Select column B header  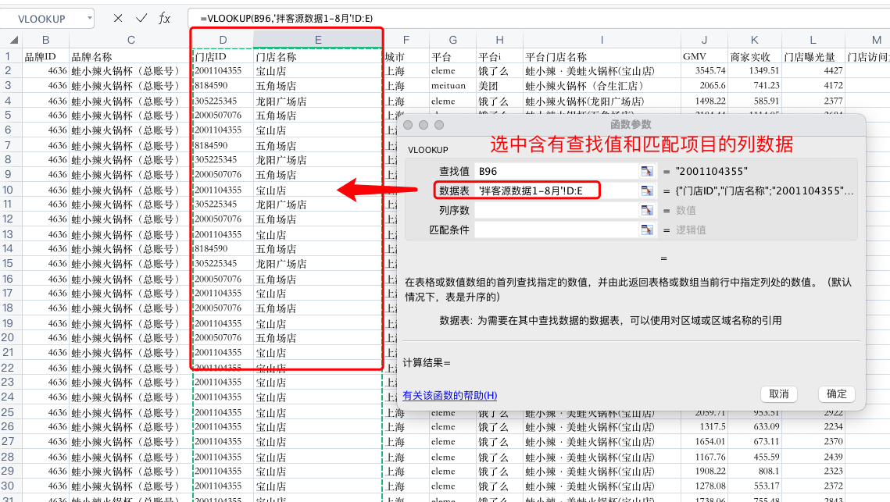[45, 41]
